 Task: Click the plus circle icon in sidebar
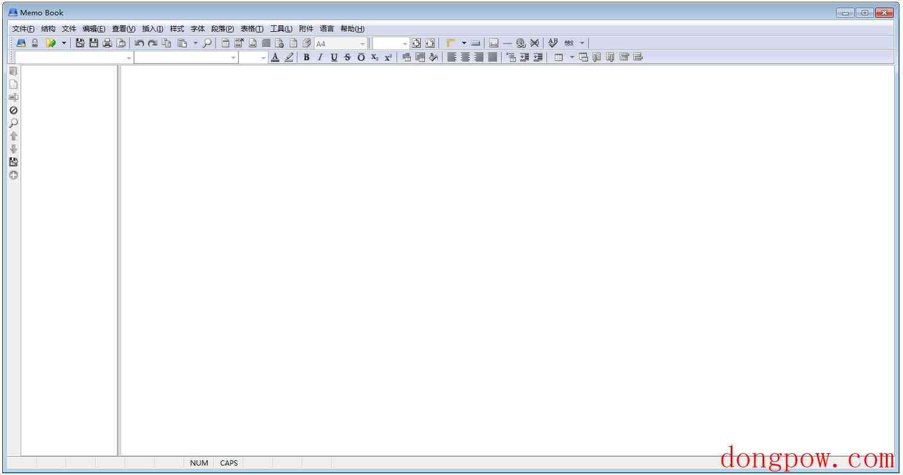coord(14,175)
